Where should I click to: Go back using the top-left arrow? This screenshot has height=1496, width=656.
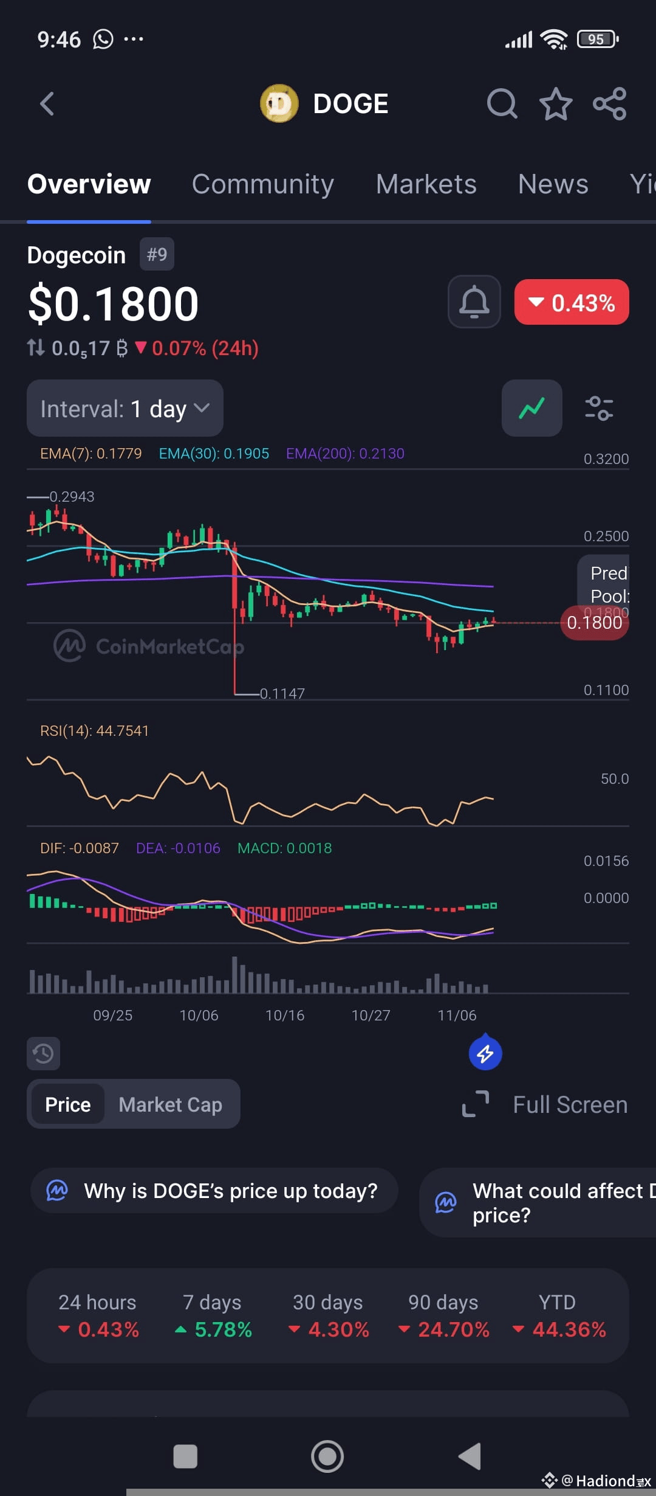(47, 103)
